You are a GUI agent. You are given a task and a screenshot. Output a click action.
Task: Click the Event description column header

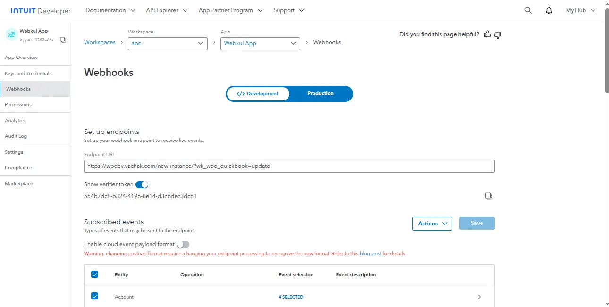coord(356,275)
